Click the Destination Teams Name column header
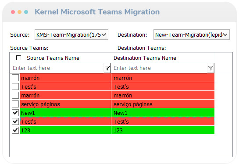The image size is (239, 166). click(145, 58)
